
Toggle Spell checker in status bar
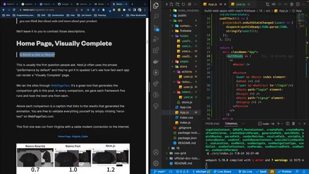(261, 172)
